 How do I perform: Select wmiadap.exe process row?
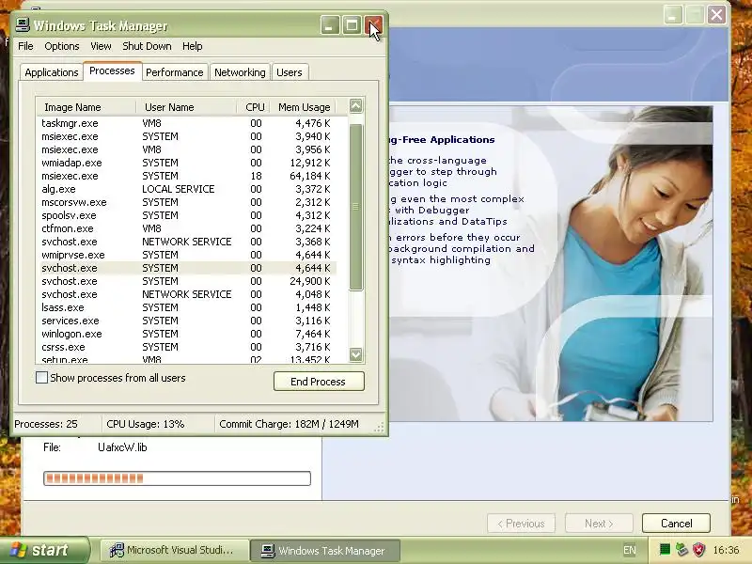(186, 163)
